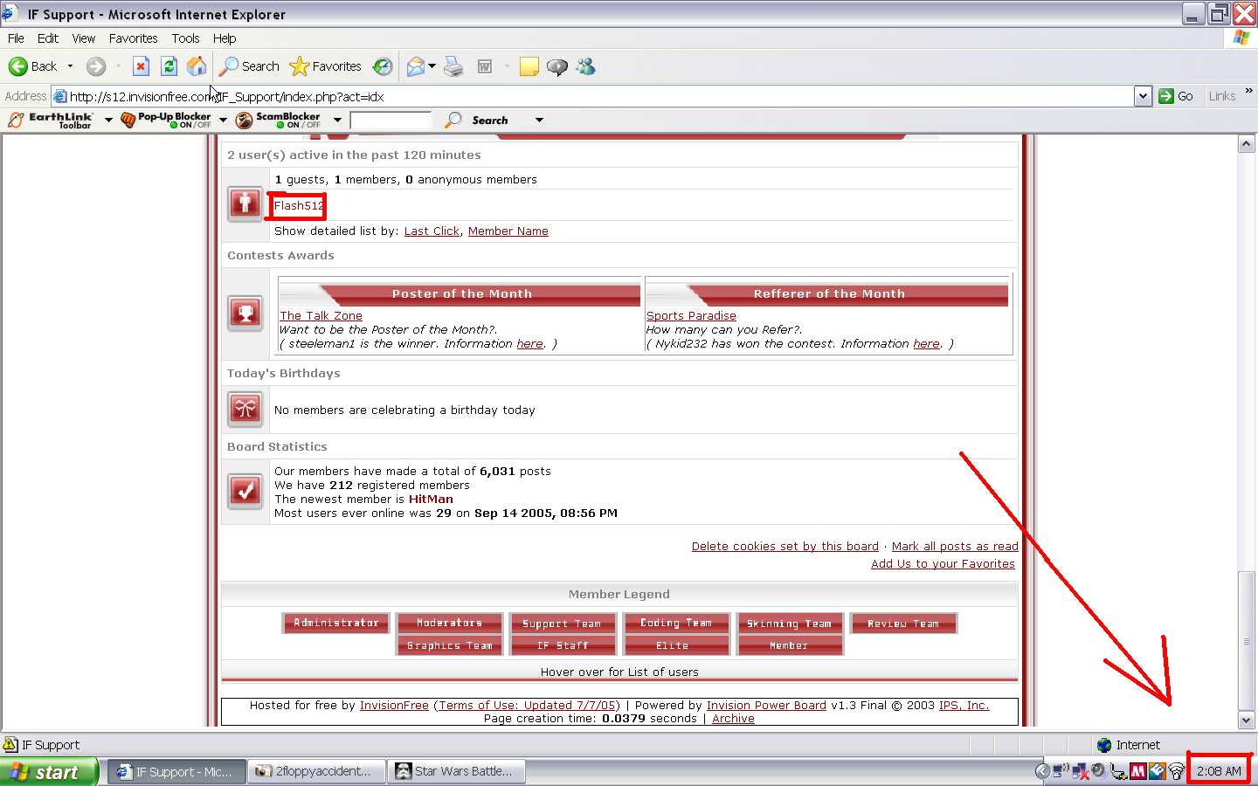The height and width of the screenshot is (786, 1258).
Task: Open the EarthLink Search dropdown arrow
Action: coord(539,121)
